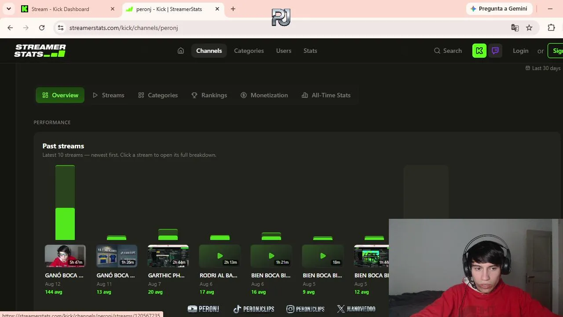Click the 'GANÓ BOCA ...' Aug 12 title
Image resolution: width=563 pixels, height=317 pixels.
(64, 275)
